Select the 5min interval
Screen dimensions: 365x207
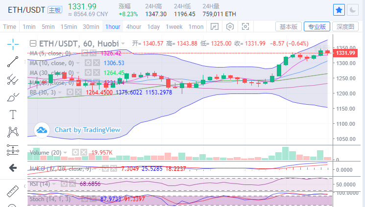[x=48, y=27]
